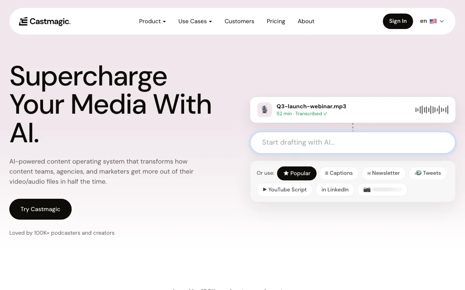
Task: Click the US flag icon
Action: click(433, 21)
